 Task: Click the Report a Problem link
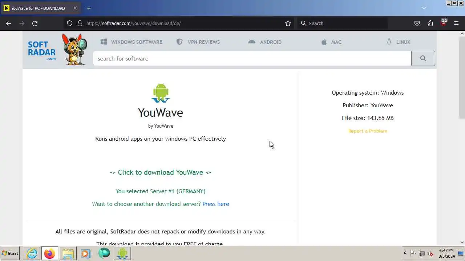(368, 131)
